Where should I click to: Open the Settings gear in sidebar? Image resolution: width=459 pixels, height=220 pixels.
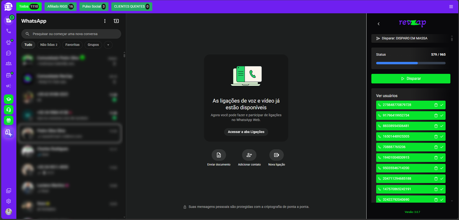pos(9,201)
